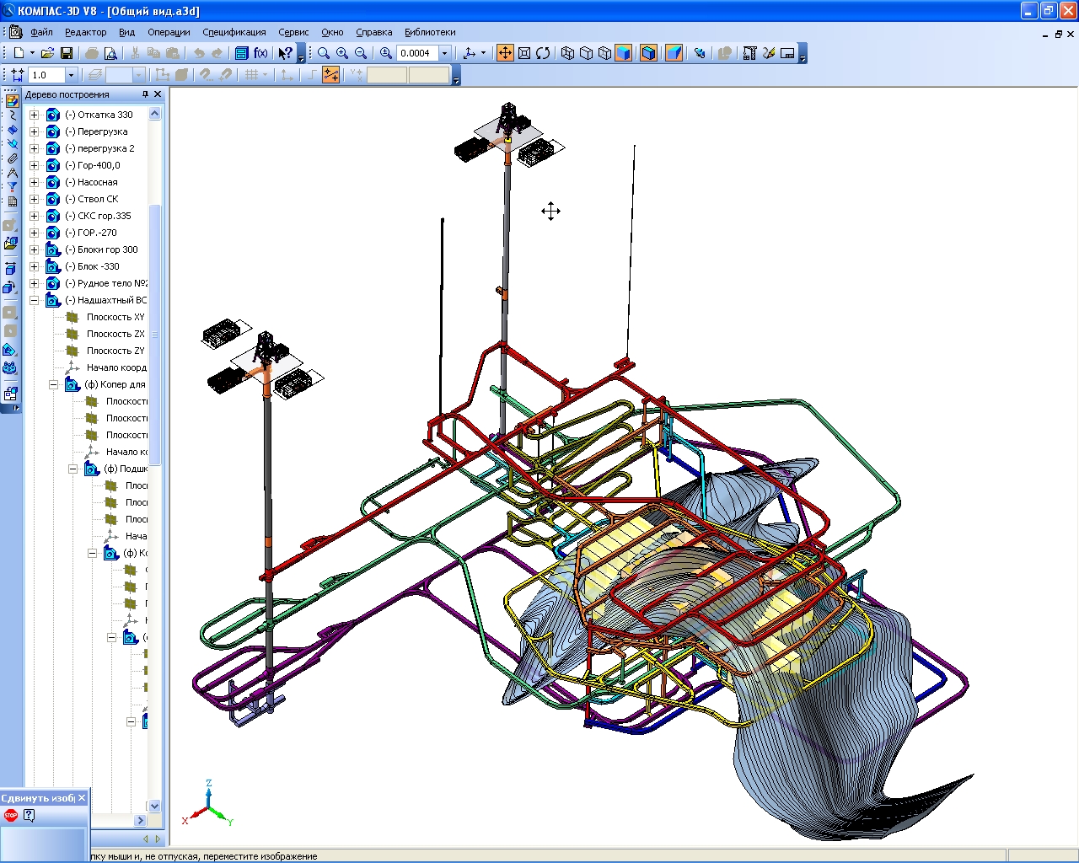Collapse the Надшахтный ВС tree node
This screenshot has height=863, width=1079.
click(x=35, y=300)
